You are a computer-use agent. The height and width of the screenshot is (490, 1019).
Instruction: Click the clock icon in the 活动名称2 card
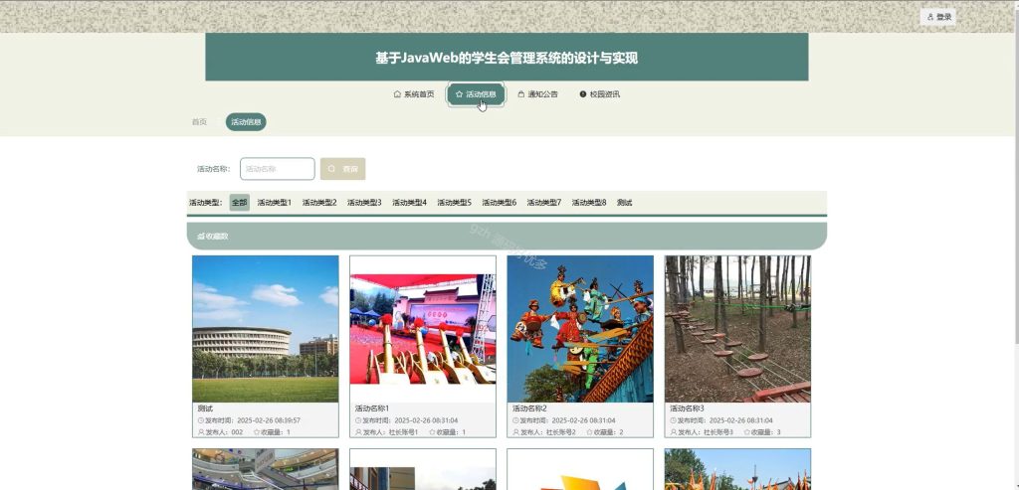click(x=515, y=420)
